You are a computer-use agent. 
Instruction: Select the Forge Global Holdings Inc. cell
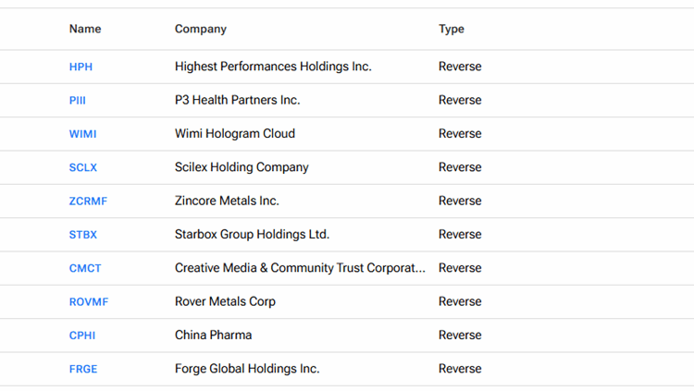pyautogui.click(x=247, y=369)
